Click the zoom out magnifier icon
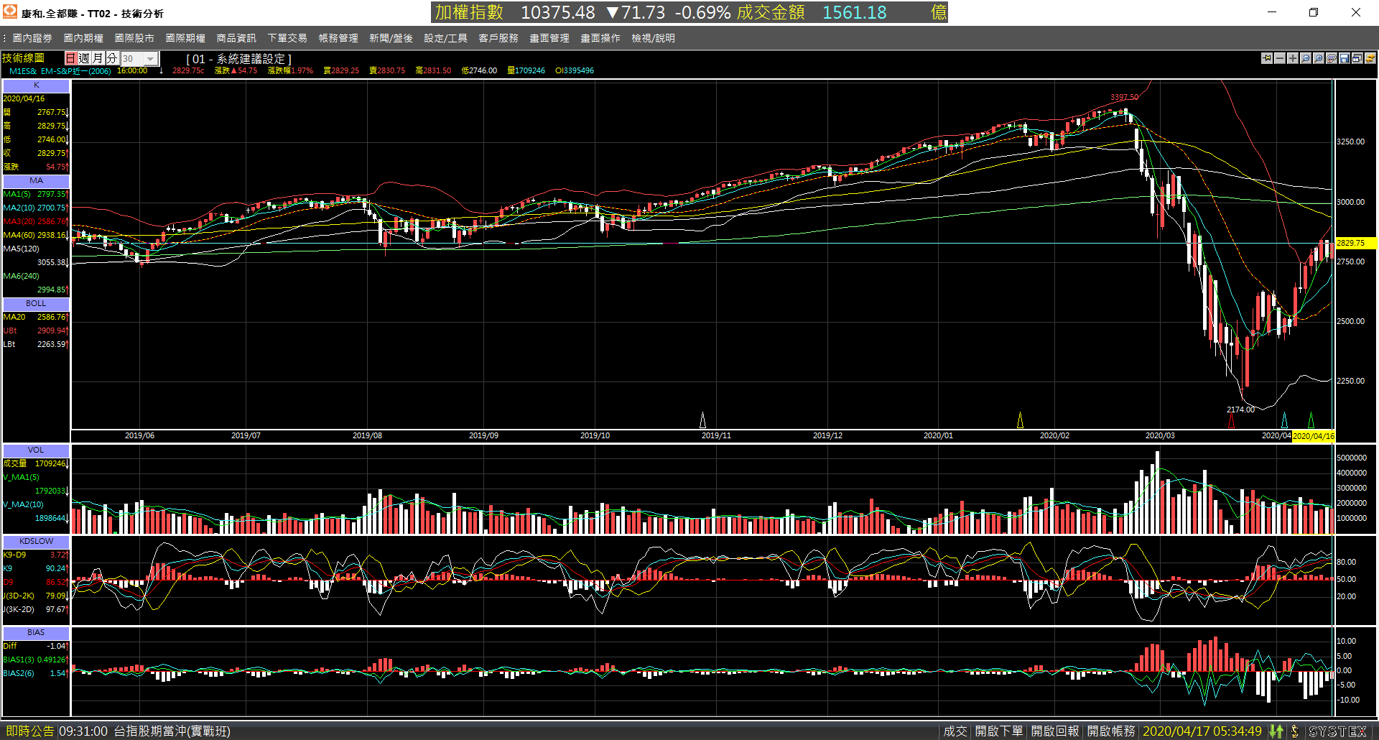 (x=1306, y=58)
